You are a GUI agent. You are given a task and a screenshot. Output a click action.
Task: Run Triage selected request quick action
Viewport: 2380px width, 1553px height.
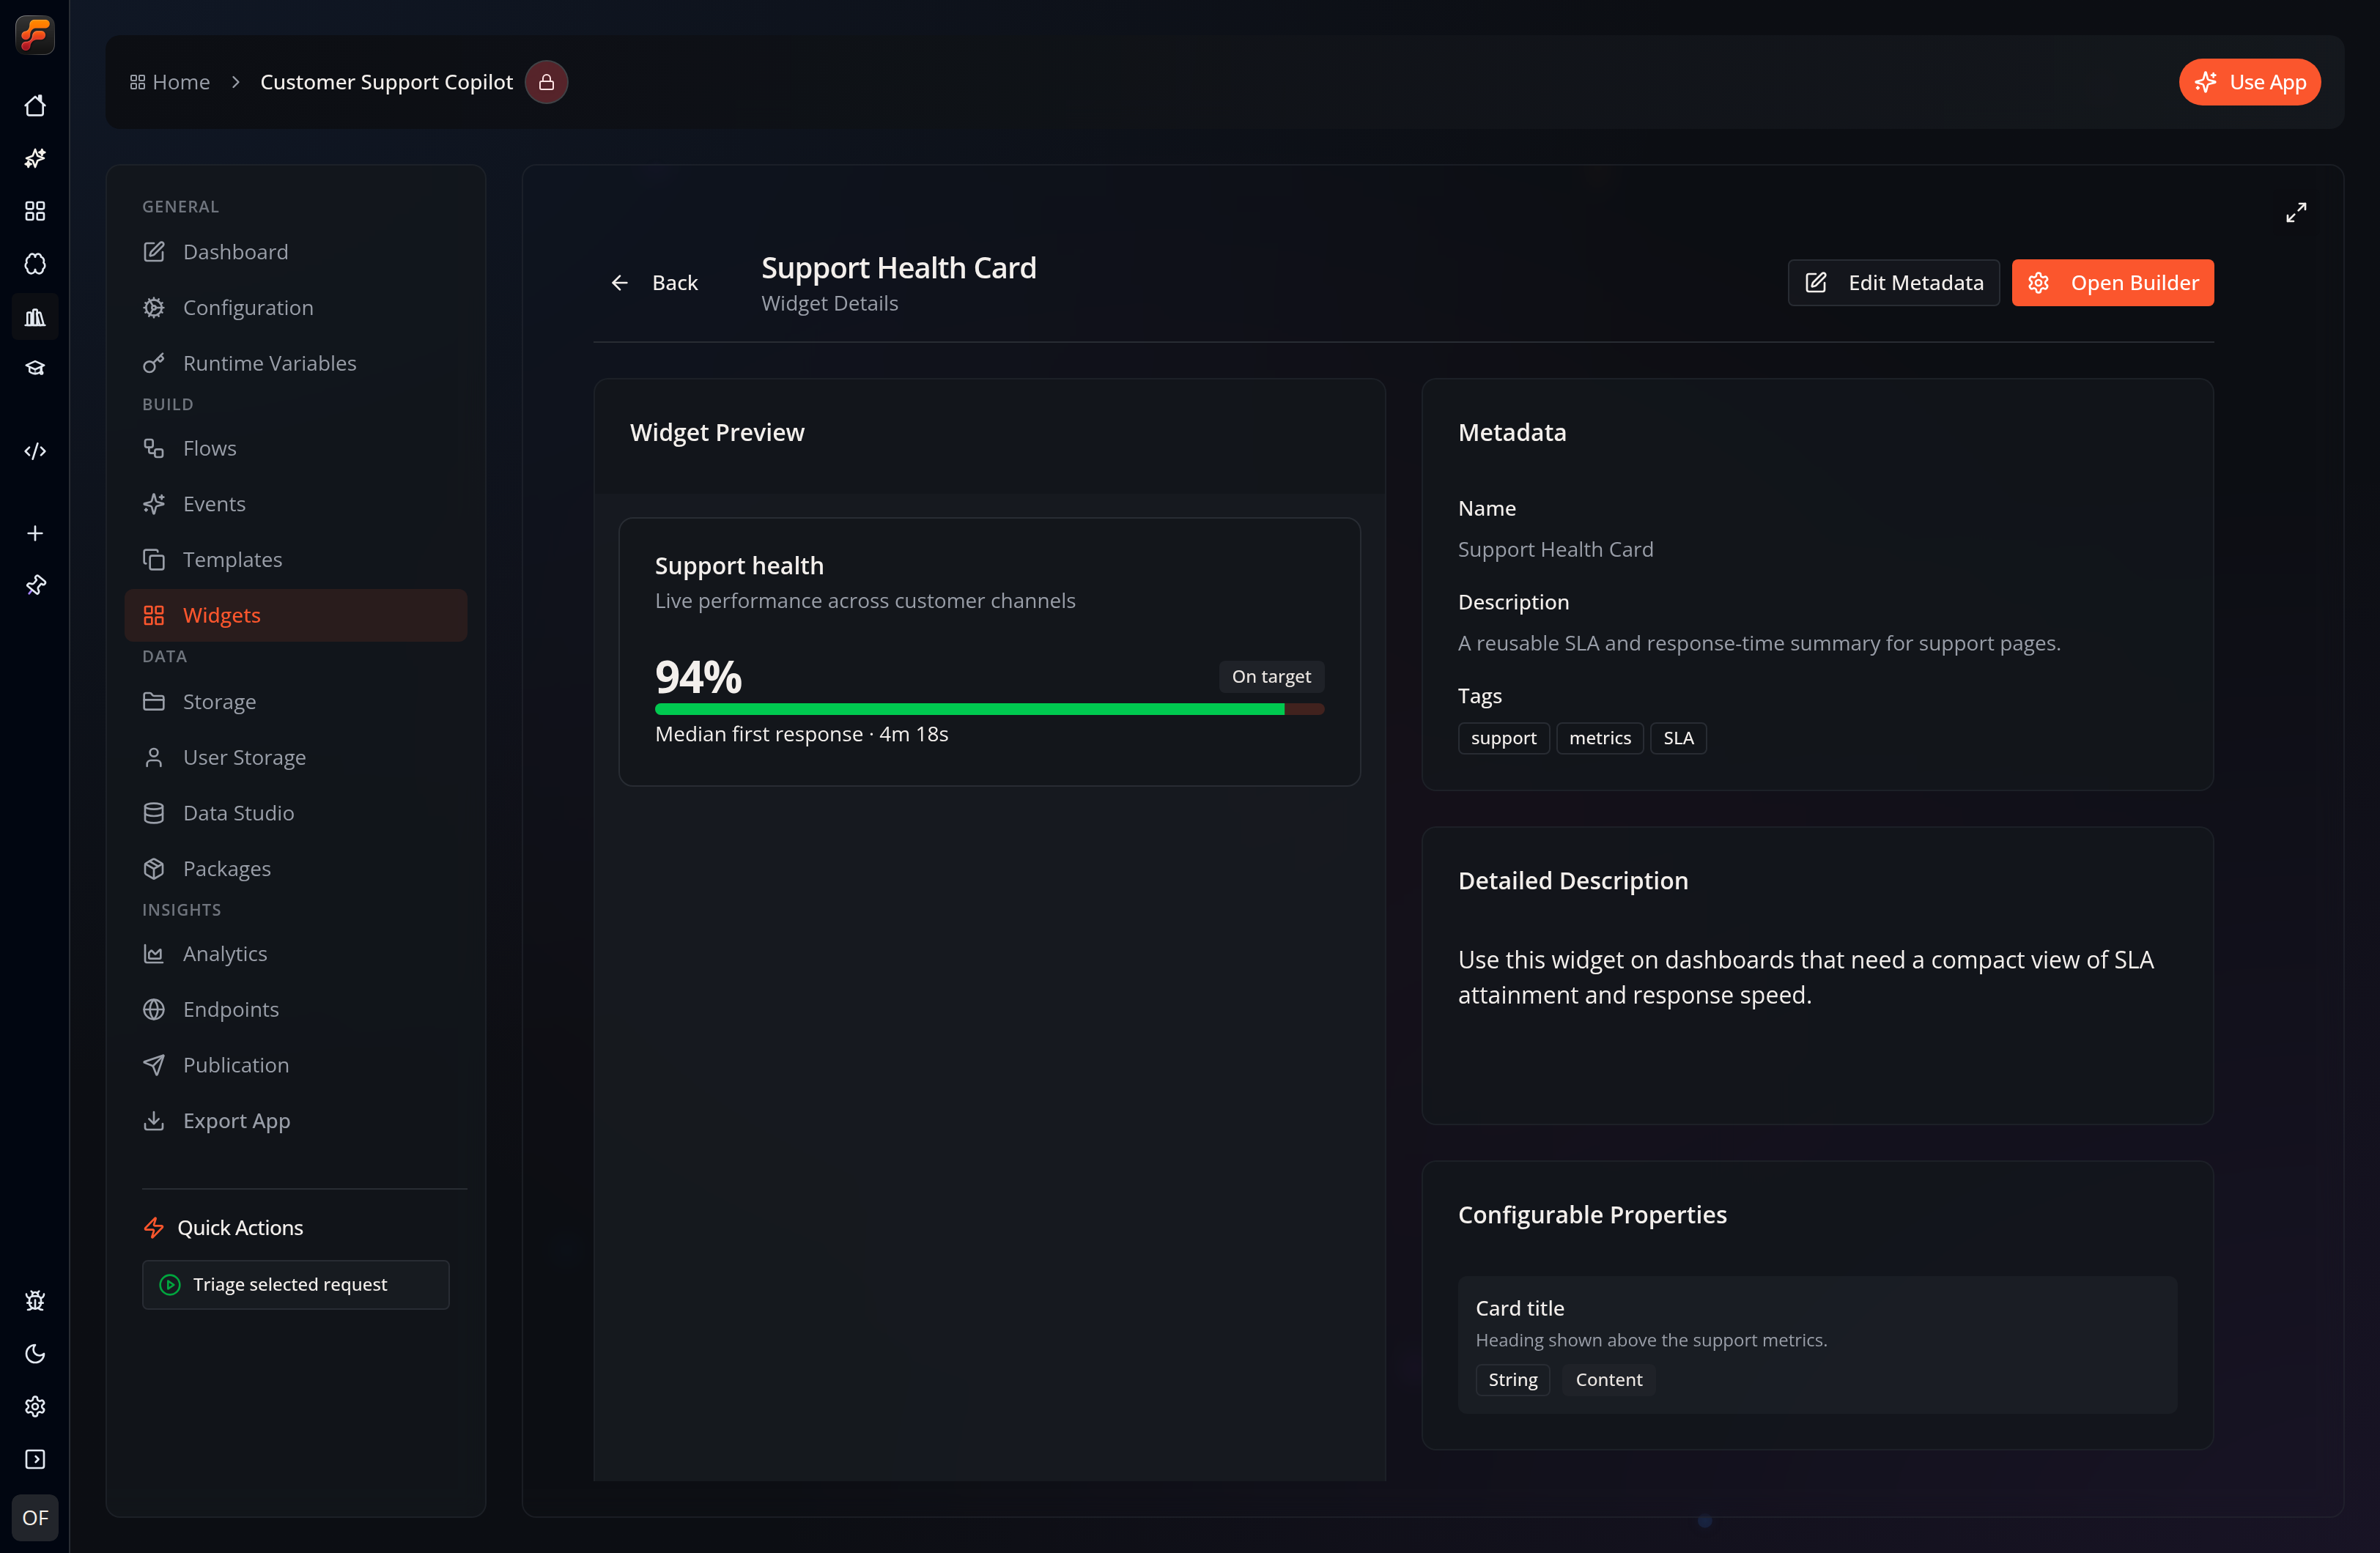click(296, 1285)
